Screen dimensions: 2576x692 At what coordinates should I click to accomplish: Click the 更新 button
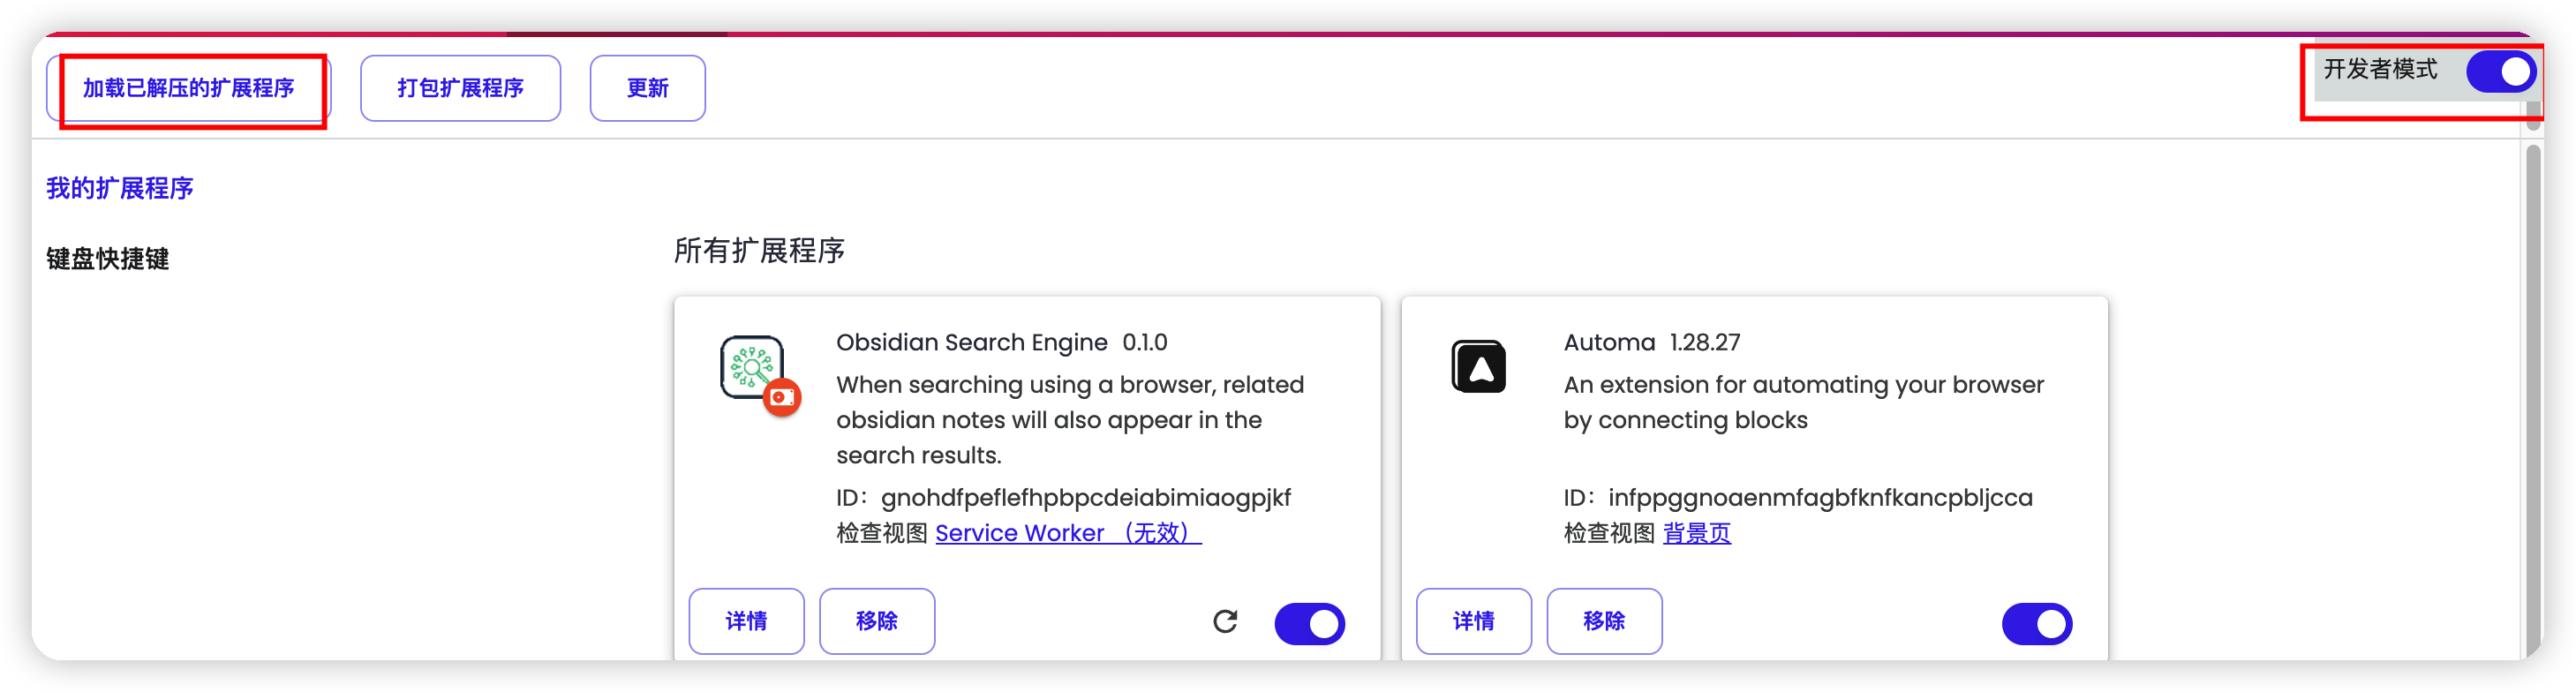click(x=647, y=88)
